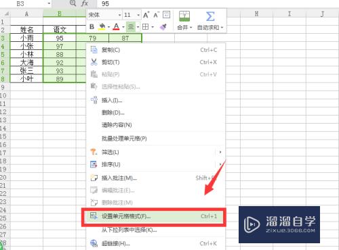Choose 超链接(H)... from the context menu
Screen dimensions: 339x250
[x=156, y=243]
